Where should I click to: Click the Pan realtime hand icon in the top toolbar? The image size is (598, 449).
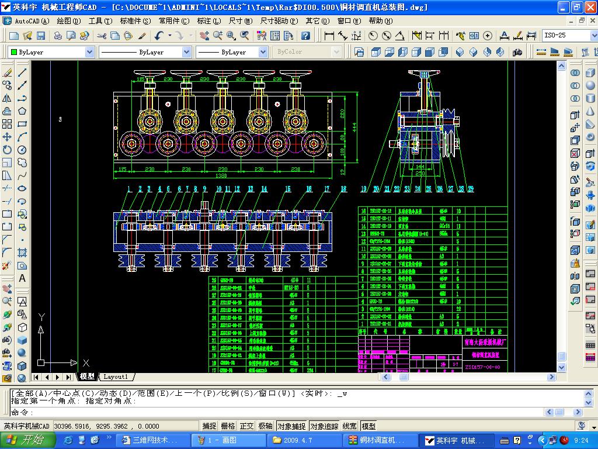coord(204,36)
